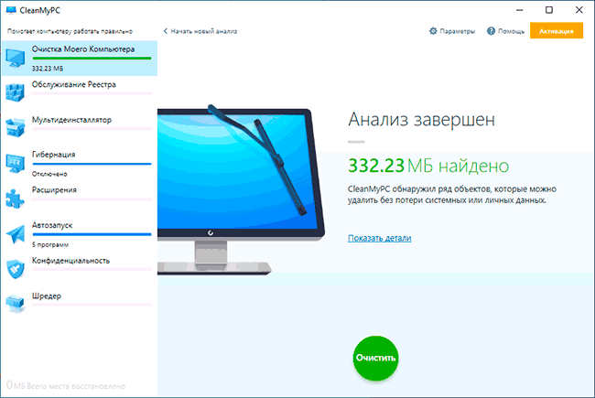
Task: Click the green Очистить button
Action: [375, 358]
